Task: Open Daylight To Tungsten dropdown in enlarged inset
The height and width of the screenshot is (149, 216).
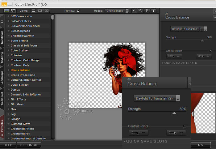Action: [157, 98]
